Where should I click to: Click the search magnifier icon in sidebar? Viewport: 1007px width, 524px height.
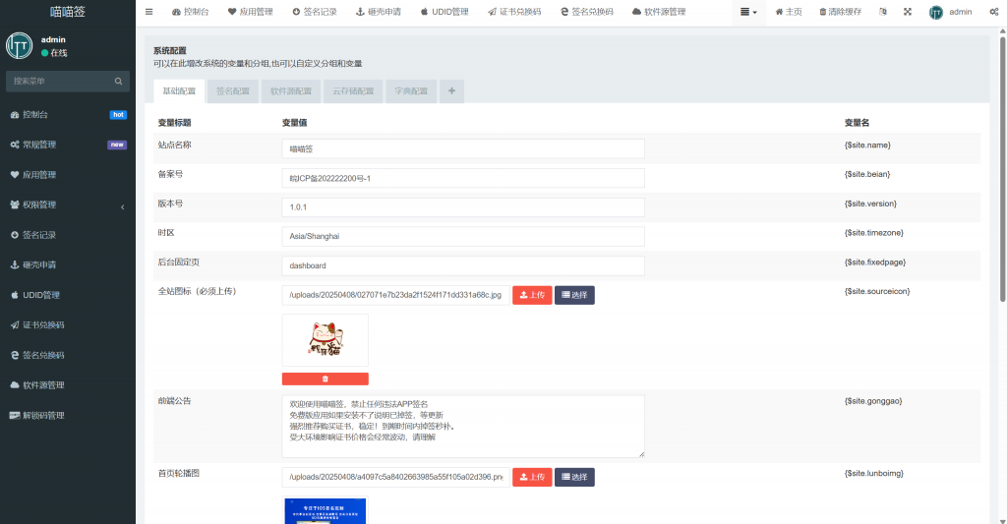[118, 82]
